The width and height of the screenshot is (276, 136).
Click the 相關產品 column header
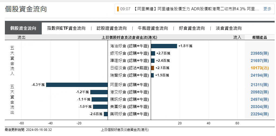coord(259,37)
